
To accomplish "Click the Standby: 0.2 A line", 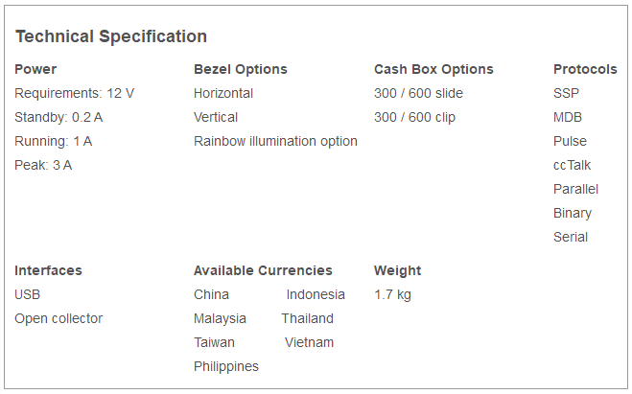I will [x=59, y=117].
